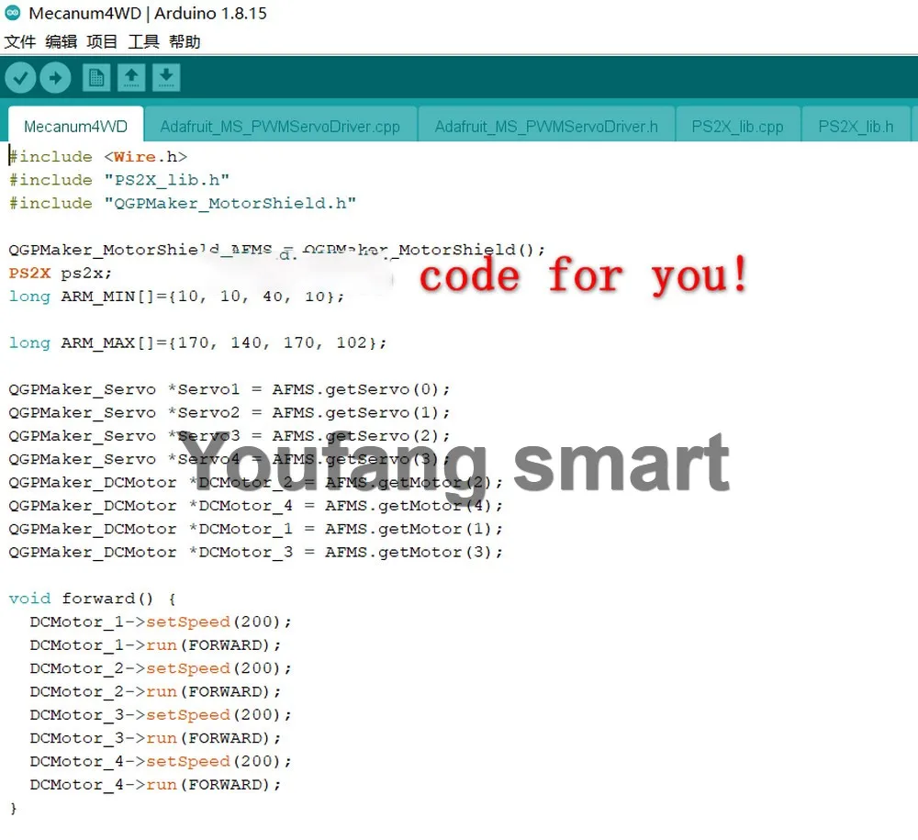
Task: Save the sketch with the down-arrow icon
Action: (x=166, y=78)
